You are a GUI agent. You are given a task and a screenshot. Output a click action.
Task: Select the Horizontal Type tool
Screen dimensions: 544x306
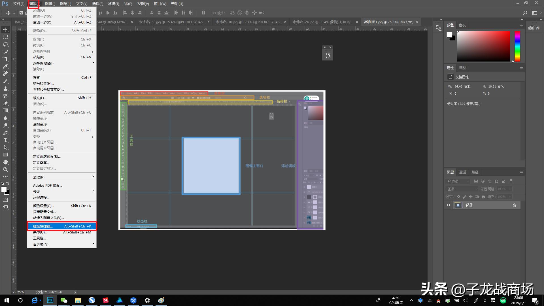5,140
